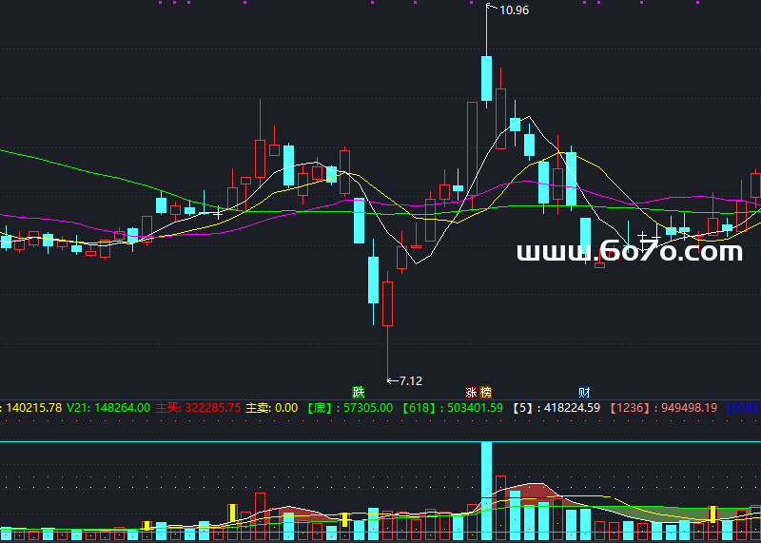Click the 主卖 0.00 indicator label

pos(271,408)
